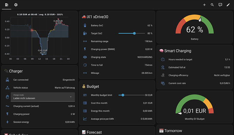Screen dimensions: 234x135
Task: Click the Charging power (BMW) flash icon
Action: point(85,49)
